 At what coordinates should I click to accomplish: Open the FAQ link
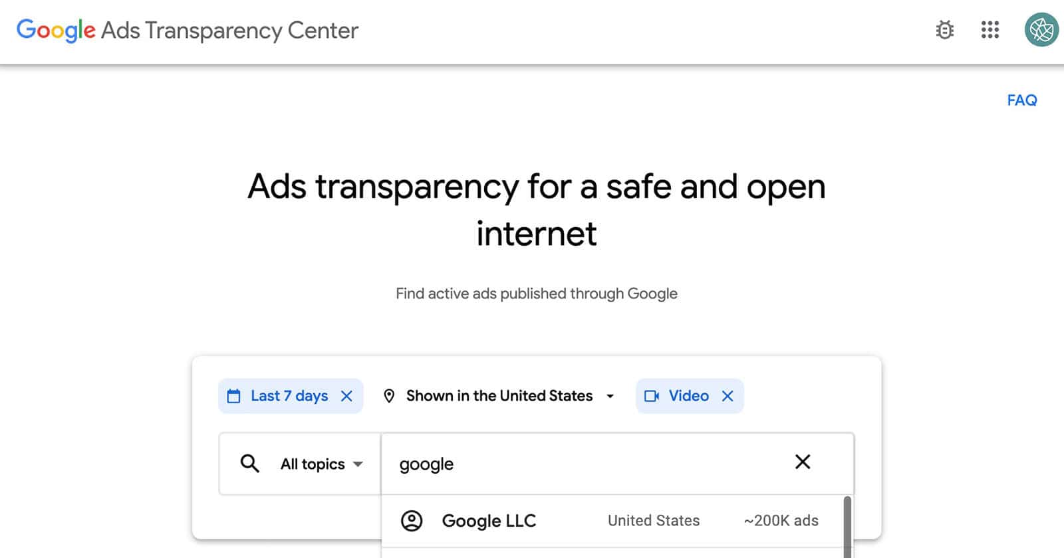(1022, 100)
